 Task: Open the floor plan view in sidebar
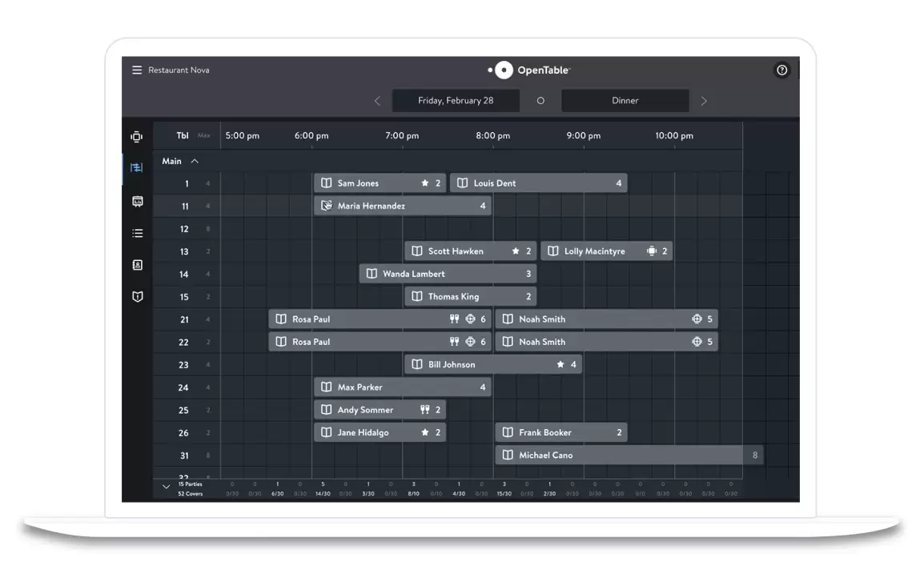pos(137,137)
